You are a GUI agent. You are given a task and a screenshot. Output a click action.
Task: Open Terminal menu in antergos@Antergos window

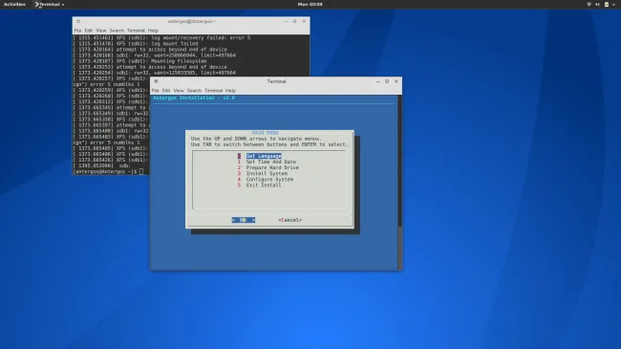(136, 31)
